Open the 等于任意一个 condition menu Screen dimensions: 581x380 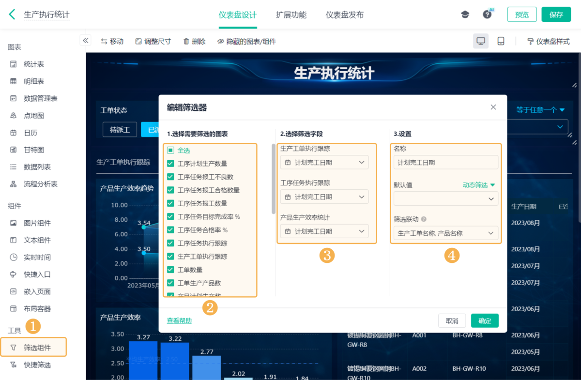coord(540,110)
